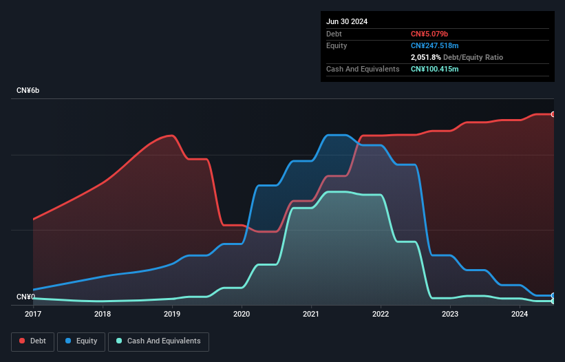The width and height of the screenshot is (565, 362).
Task: Click the red Debt endpoint marker
Action: click(x=553, y=114)
